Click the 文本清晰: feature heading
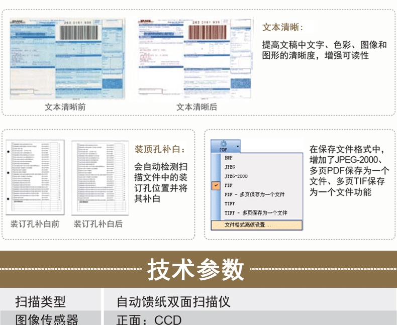The height and width of the screenshot is (325, 397). coord(282,27)
